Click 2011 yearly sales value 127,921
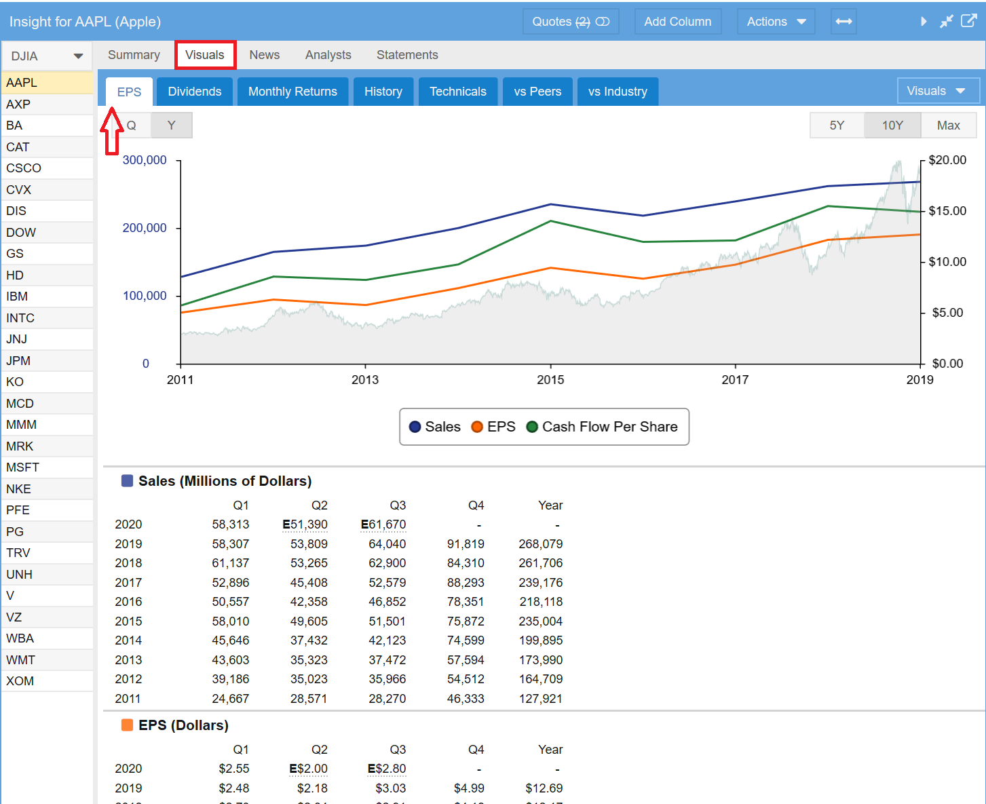 pos(541,699)
